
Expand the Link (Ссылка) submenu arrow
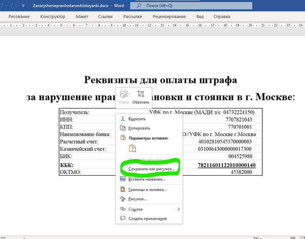pos(179,209)
